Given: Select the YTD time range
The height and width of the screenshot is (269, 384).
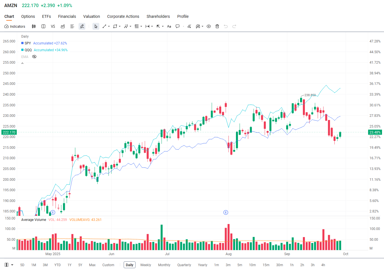Looking at the screenshot, I should tap(57, 265).
